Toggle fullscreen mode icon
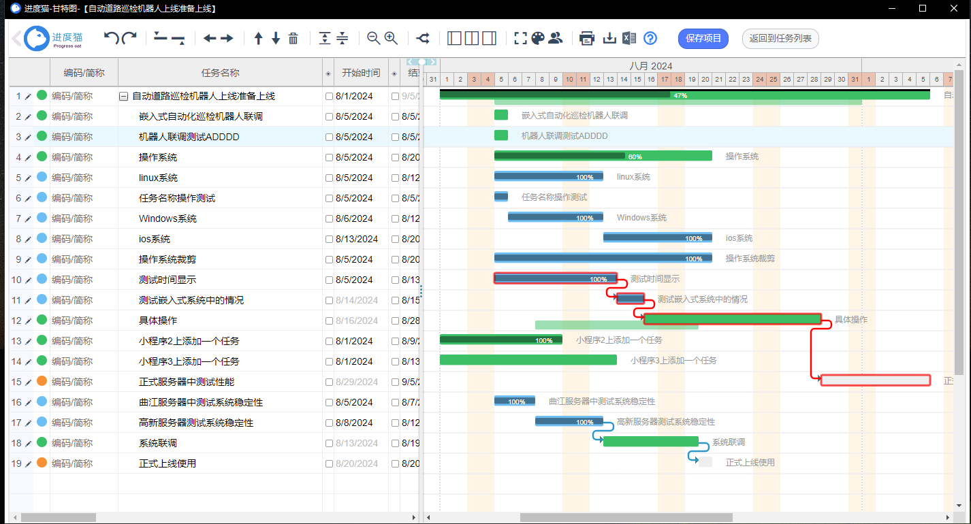Image resolution: width=971 pixels, height=524 pixels. [521, 39]
